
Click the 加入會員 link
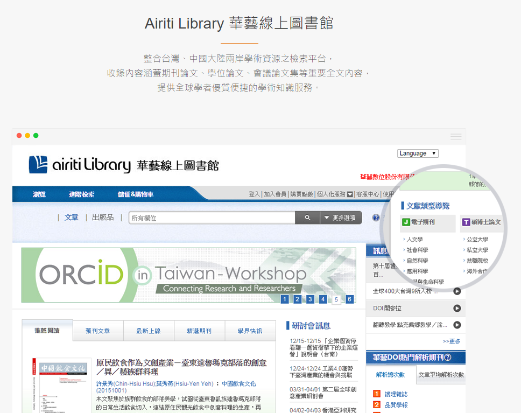[275, 194]
